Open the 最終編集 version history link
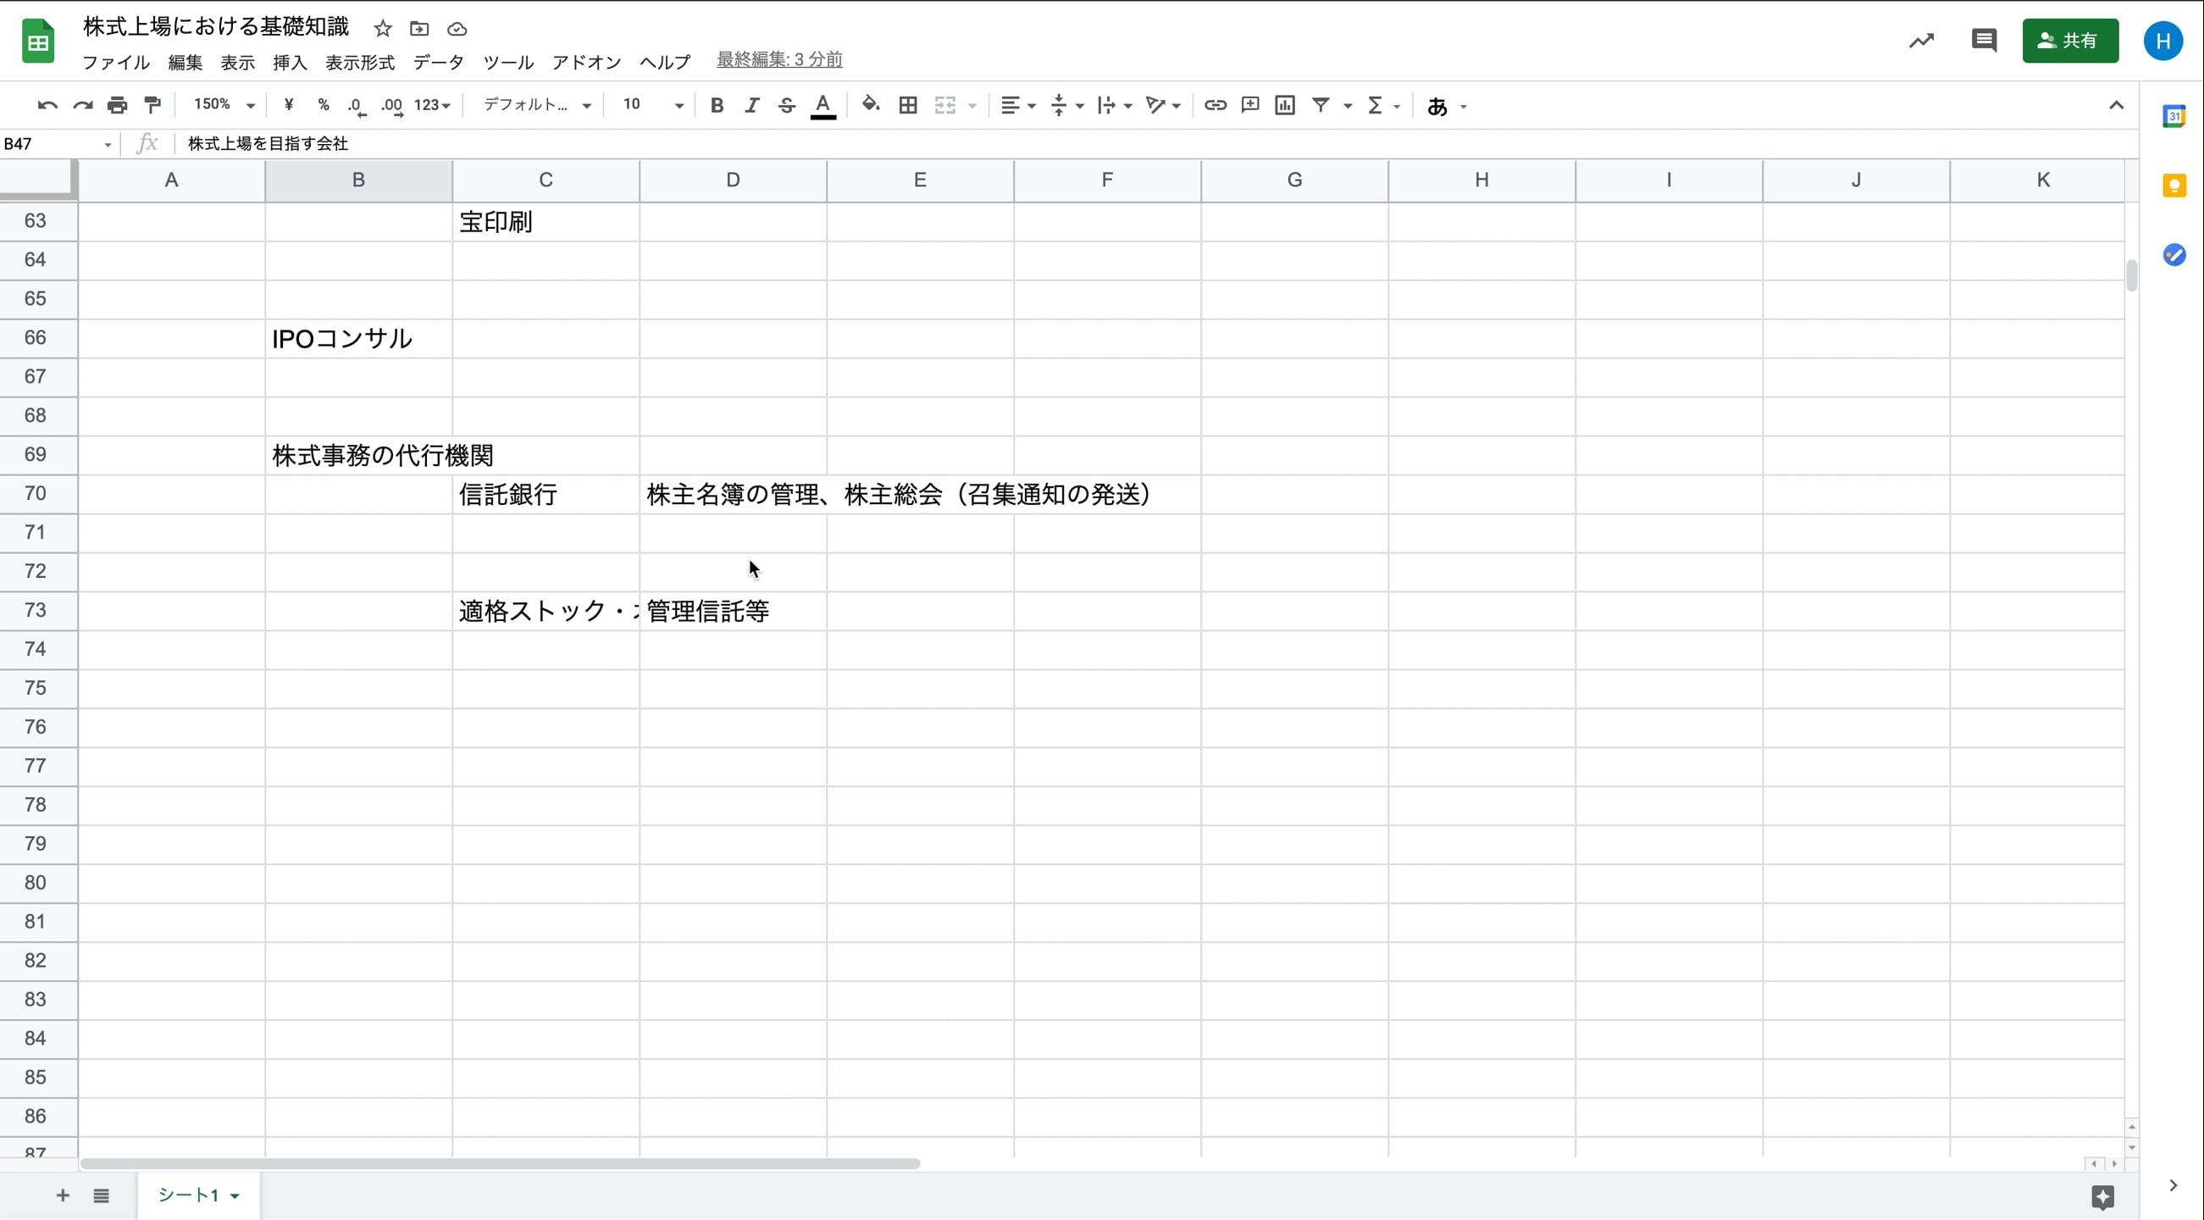The height and width of the screenshot is (1220, 2204). pos(778,60)
